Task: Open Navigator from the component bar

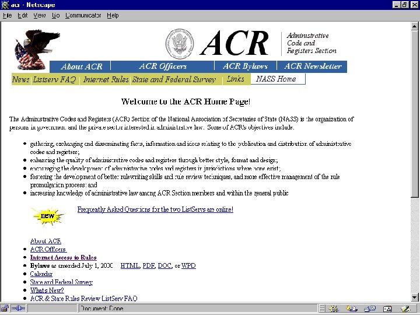Action: (x=334, y=309)
